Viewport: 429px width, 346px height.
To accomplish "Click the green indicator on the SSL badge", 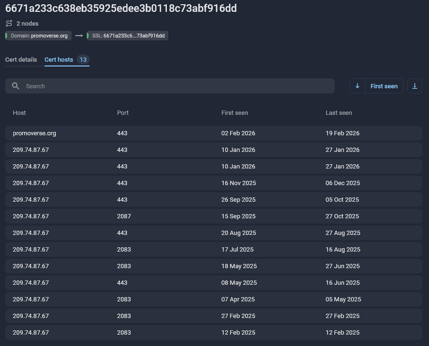I will pyautogui.click(x=88, y=36).
